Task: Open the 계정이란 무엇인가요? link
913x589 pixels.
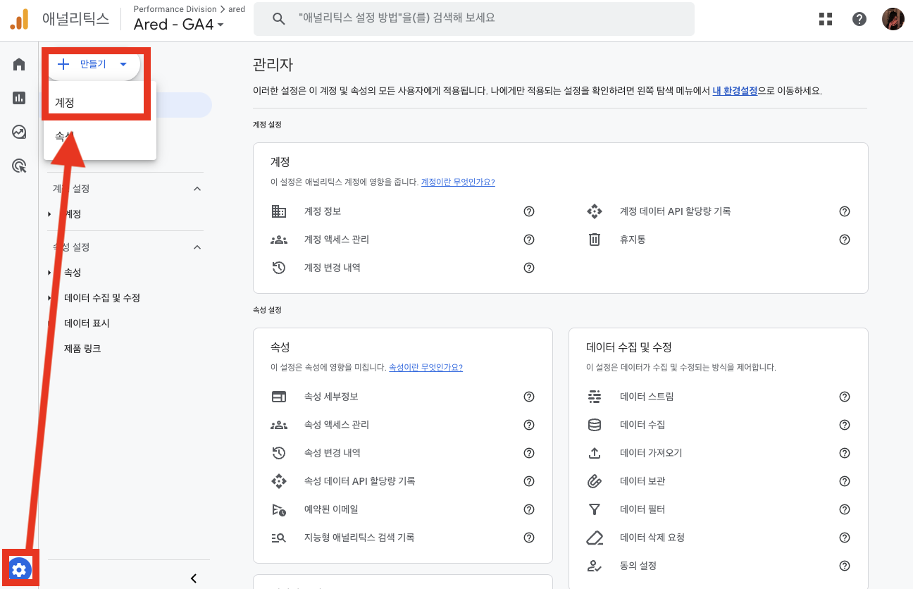Action: 458,182
